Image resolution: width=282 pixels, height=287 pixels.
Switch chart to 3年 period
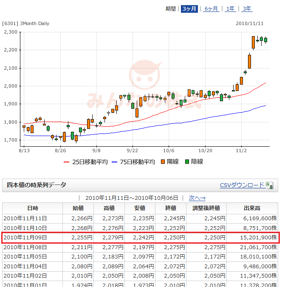tap(247, 9)
